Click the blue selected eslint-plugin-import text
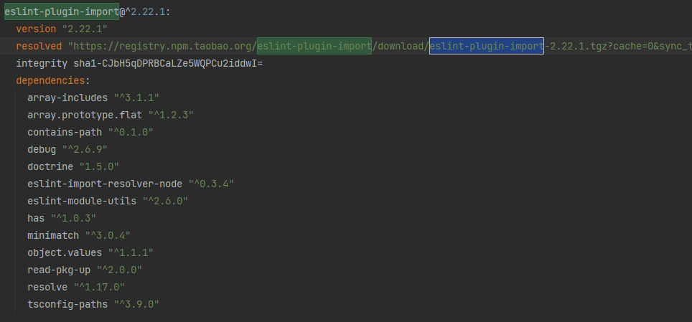The image size is (692, 322). (487, 47)
